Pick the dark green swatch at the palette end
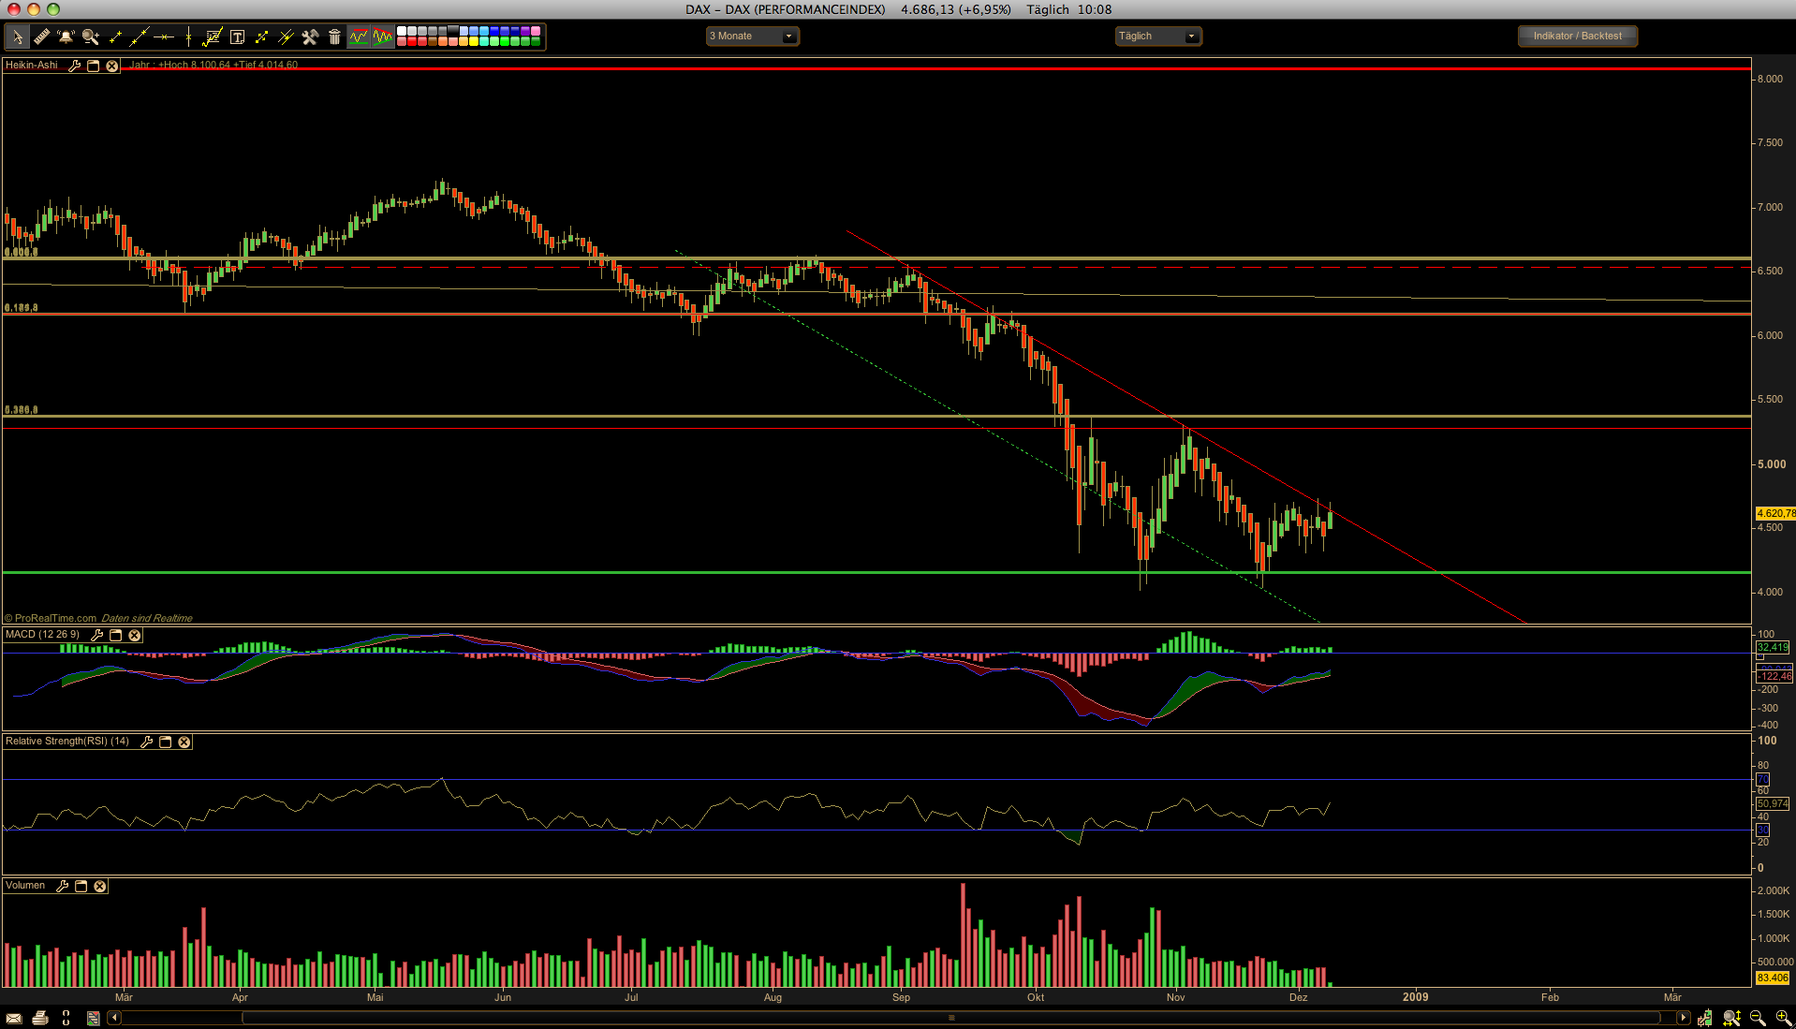The image size is (1796, 1029). 536,41
